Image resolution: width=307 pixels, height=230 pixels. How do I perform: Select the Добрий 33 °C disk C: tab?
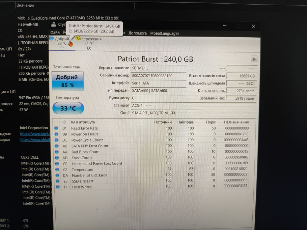62,43
